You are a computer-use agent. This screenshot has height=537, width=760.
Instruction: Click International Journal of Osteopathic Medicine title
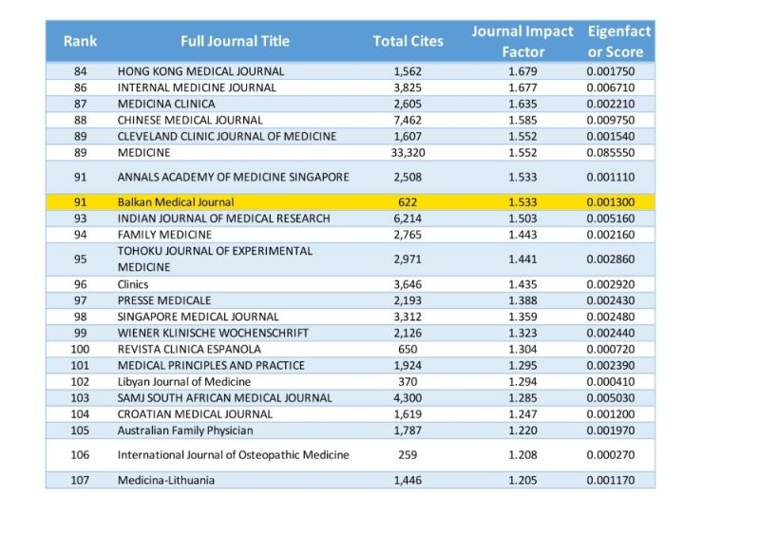tap(233, 455)
